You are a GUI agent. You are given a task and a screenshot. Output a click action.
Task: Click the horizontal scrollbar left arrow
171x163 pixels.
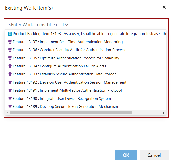click(x=7, y=113)
